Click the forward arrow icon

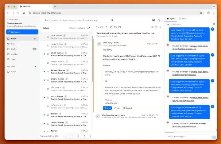106,27
